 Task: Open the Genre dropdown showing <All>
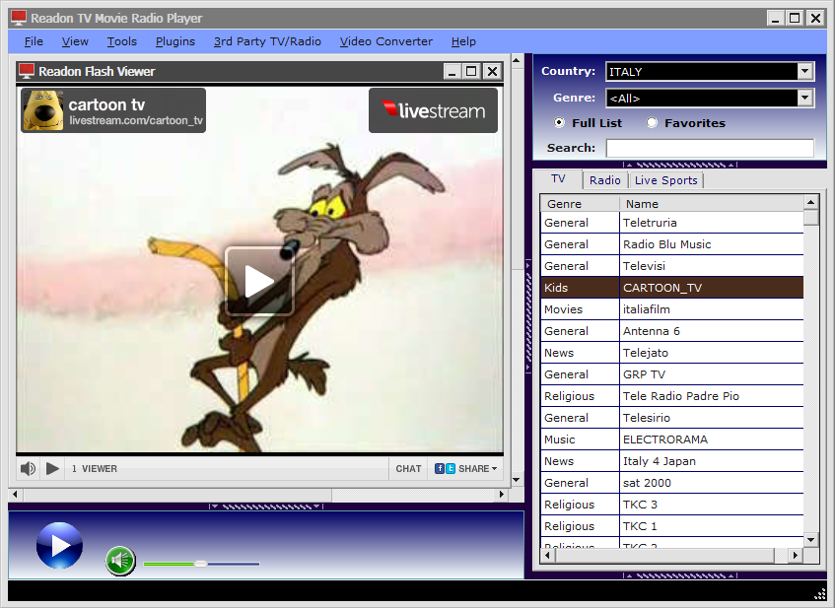710,98
